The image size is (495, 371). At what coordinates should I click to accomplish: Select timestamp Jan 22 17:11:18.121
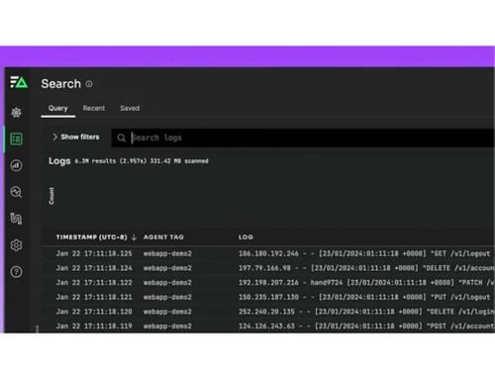click(94, 297)
